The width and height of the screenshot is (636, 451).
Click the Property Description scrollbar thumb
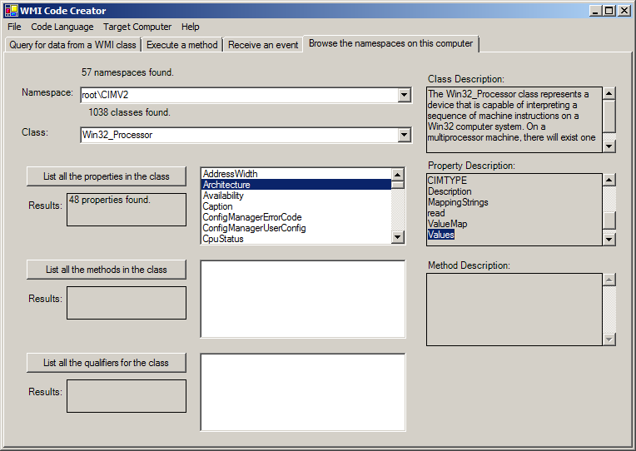(609, 221)
